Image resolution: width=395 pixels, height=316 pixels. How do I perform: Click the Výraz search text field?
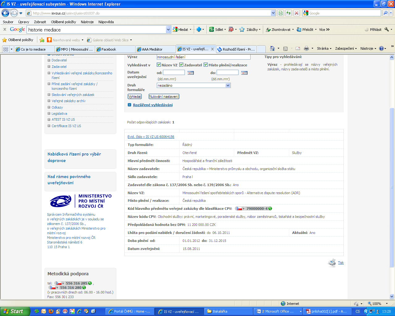click(204, 57)
